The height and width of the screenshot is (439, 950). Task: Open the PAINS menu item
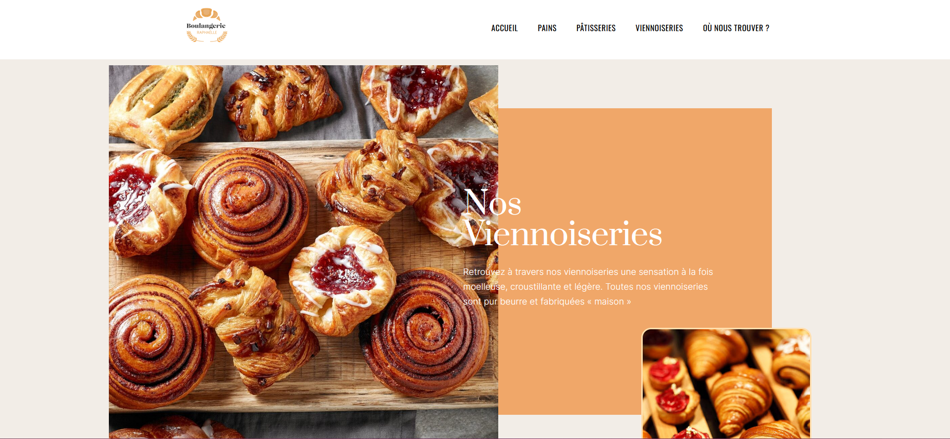click(547, 28)
